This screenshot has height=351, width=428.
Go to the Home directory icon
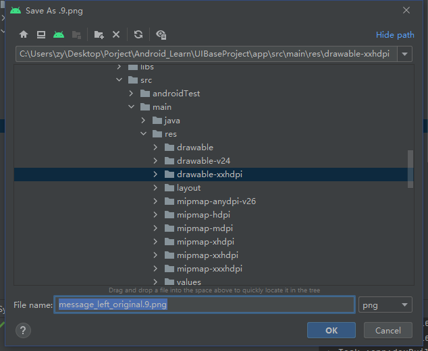[24, 34]
